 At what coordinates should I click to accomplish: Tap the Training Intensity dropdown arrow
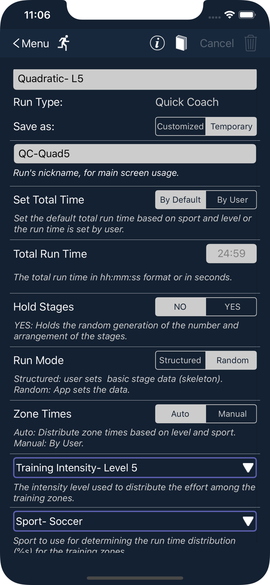(248, 468)
